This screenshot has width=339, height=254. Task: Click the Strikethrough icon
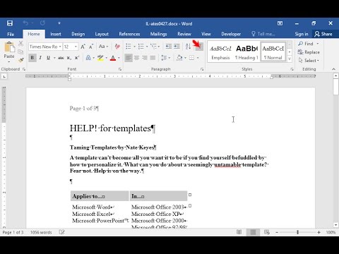pos(61,58)
